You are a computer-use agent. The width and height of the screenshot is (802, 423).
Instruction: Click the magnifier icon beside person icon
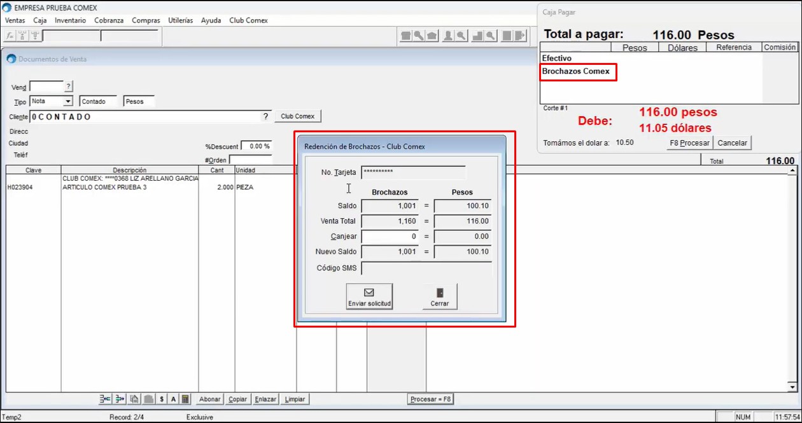pyautogui.click(x=461, y=36)
